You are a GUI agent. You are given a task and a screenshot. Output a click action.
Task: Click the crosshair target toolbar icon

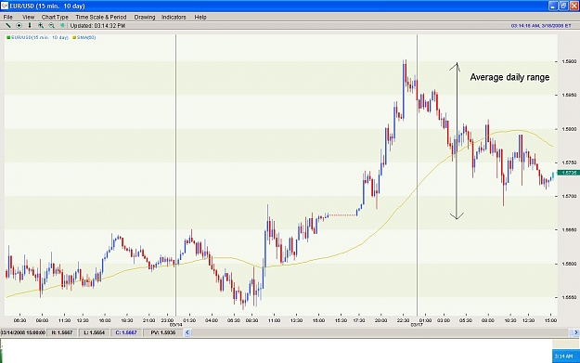click(19, 26)
